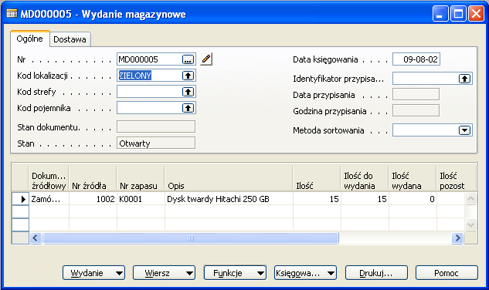Click the 'Ilość do wydania' column header

(x=365, y=178)
